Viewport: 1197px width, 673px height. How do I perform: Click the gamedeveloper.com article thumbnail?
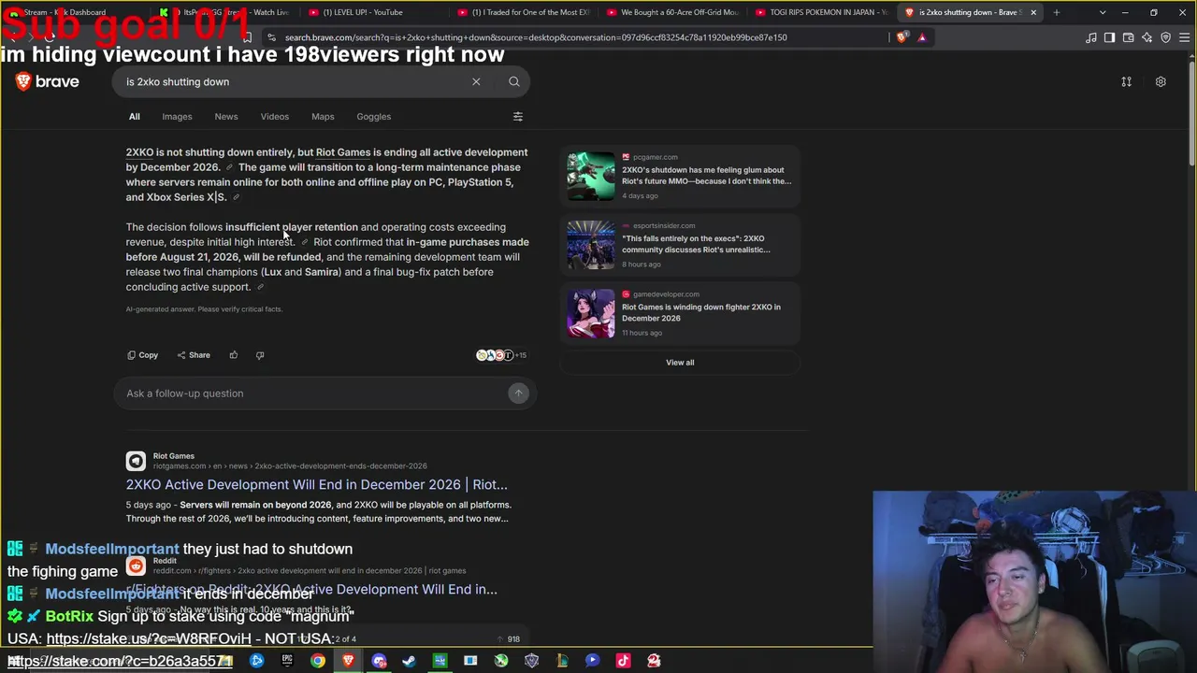591,312
